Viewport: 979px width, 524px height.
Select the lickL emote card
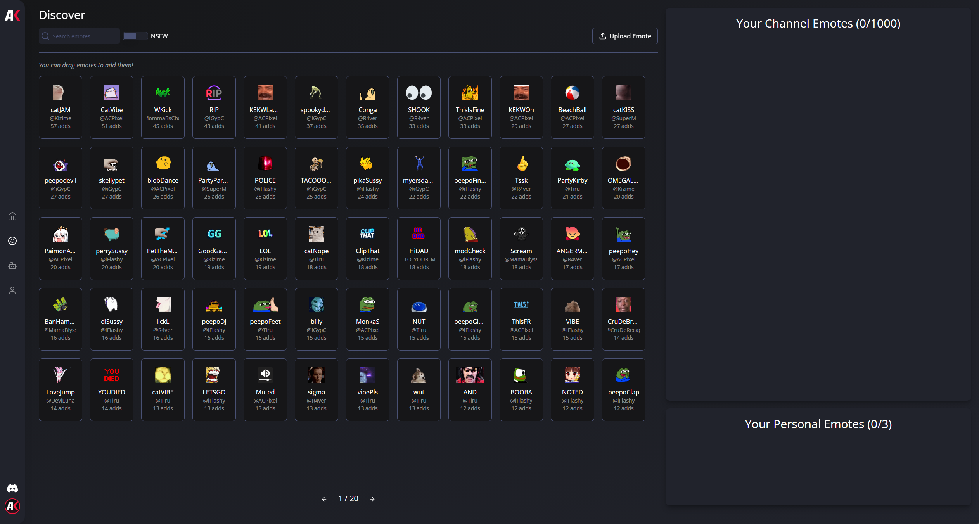click(163, 319)
